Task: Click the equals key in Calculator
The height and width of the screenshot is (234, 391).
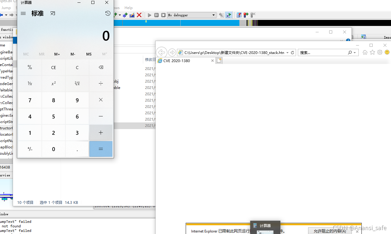Action: pyautogui.click(x=101, y=149)
